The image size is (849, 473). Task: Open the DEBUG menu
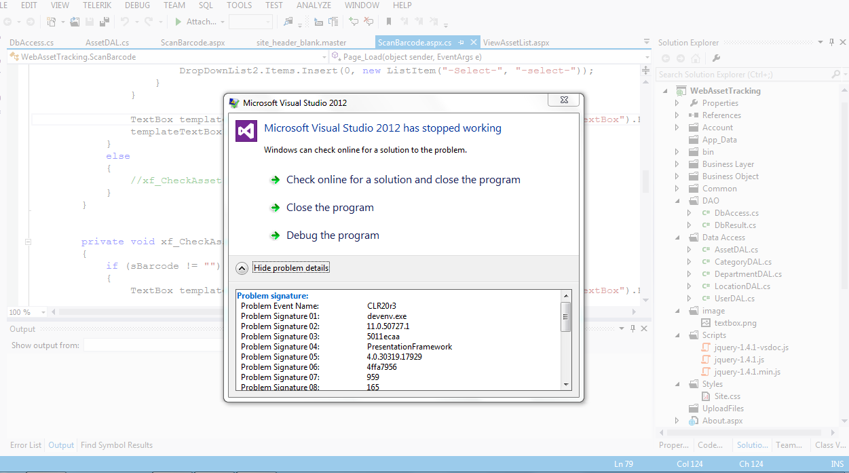point(138,5)
